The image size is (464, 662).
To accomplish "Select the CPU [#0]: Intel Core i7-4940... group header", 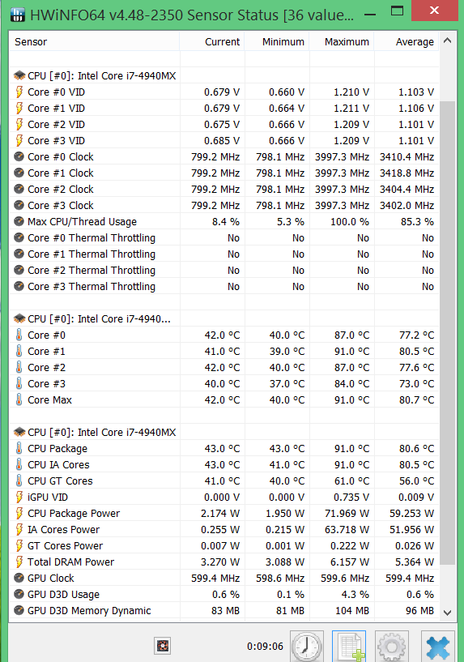I will click(x=224, y=318).
